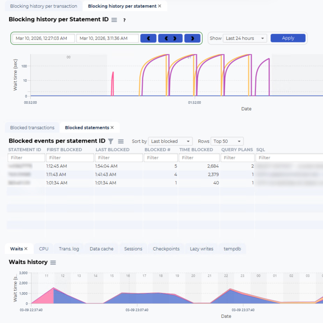Close the Blocked statements tab
Screen dimensions: 323x323
coord(112,128)
